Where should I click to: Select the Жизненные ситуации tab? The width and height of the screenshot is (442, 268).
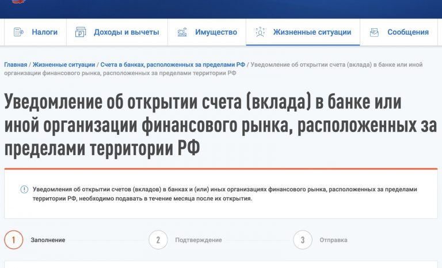click(303, 32)
